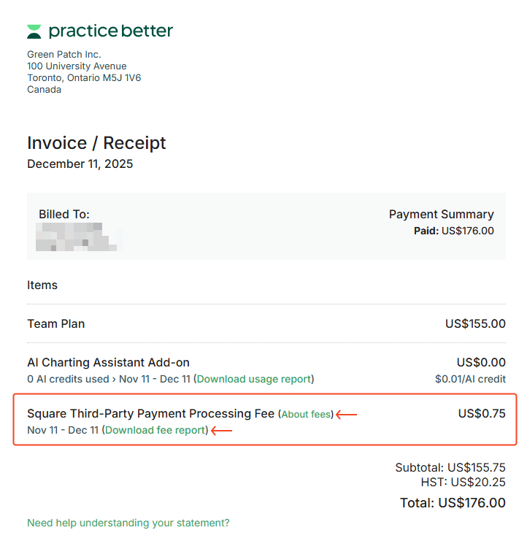
Task: Click the 'Payment Summary' heading
Action: [441, 215]
